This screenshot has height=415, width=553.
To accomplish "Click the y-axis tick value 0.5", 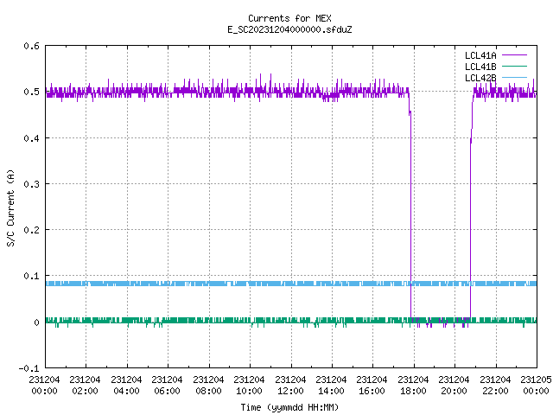I will pos(31,92).
